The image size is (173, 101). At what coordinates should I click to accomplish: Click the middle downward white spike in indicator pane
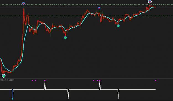[x=68, y=94]
